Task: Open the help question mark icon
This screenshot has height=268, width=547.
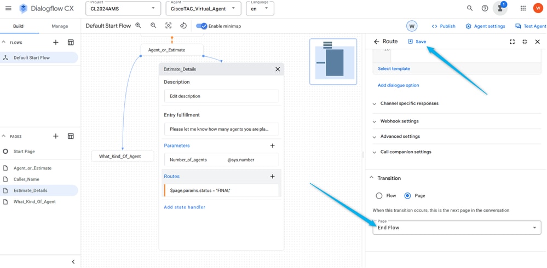Action: click(485, 8)
